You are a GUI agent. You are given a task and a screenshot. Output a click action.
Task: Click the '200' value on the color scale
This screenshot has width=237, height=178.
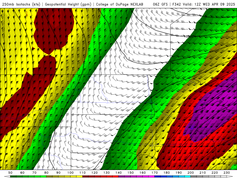[x=190, y=173]
